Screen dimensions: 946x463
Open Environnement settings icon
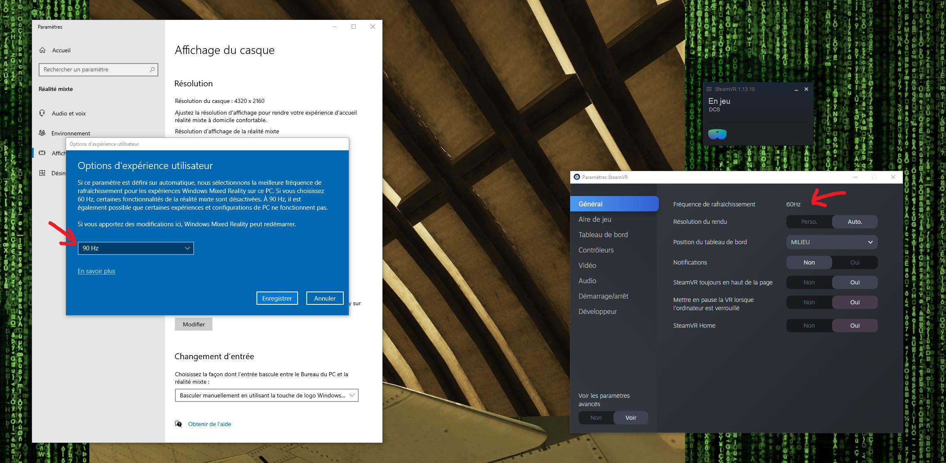click(42, 133)
